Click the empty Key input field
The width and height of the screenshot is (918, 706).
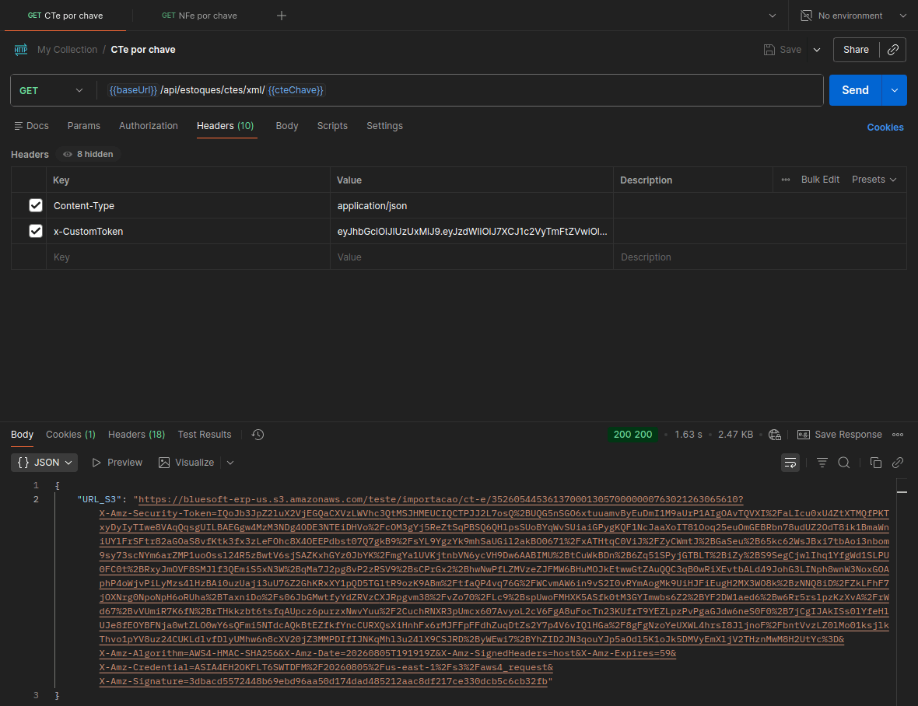tap(188, 257)
